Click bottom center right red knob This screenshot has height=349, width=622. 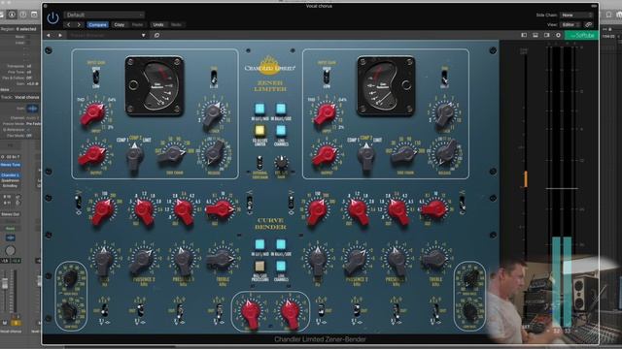click(x=291, y=314)
